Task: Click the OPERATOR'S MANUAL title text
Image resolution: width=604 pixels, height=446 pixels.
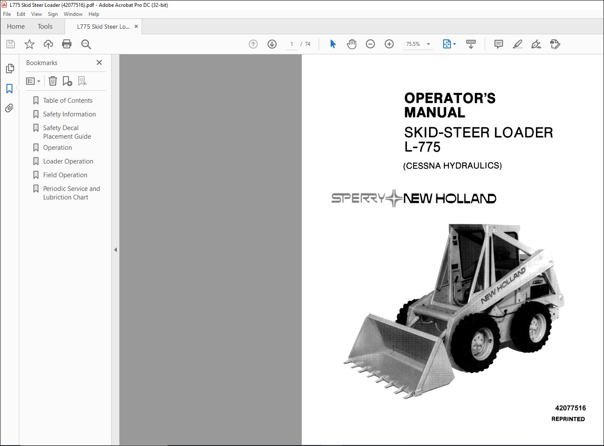Action: pyautogui.click(x=450, y=105)
